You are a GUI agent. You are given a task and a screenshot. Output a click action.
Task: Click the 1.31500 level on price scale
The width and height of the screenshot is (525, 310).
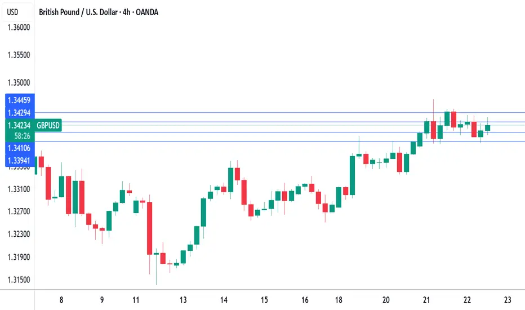[19, 280]
